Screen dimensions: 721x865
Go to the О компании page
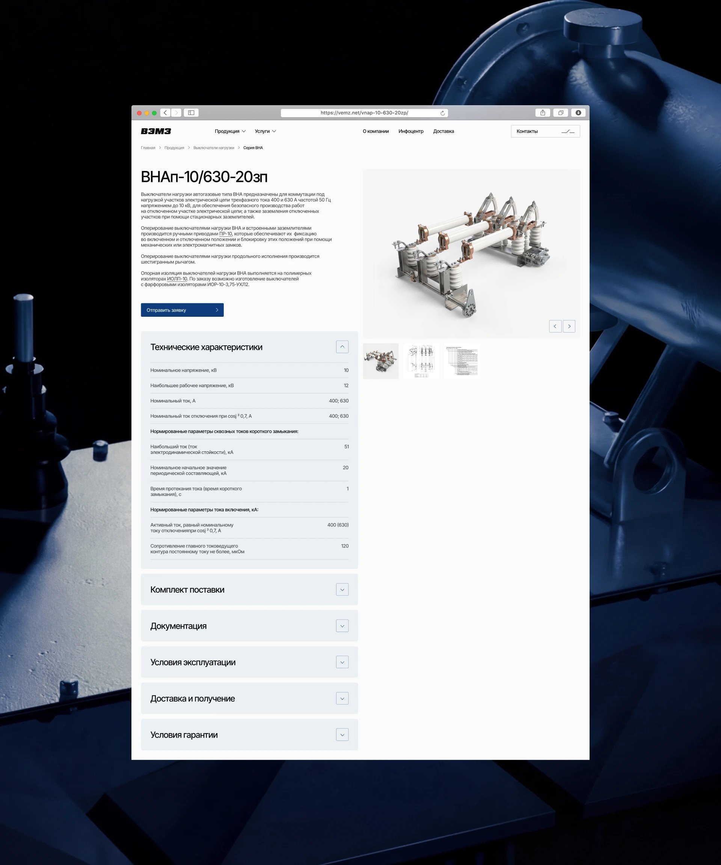pyautogui.click(x=376, y=132)
